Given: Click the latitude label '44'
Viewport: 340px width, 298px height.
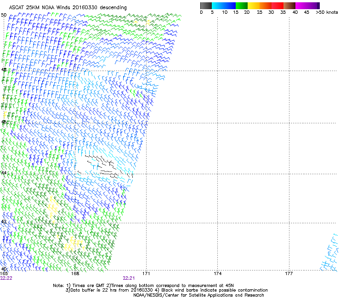Looking at the screenshot, I should point(4,173).
